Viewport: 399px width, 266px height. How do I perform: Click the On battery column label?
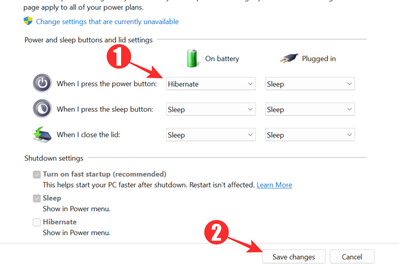click(x=222, y=59)
